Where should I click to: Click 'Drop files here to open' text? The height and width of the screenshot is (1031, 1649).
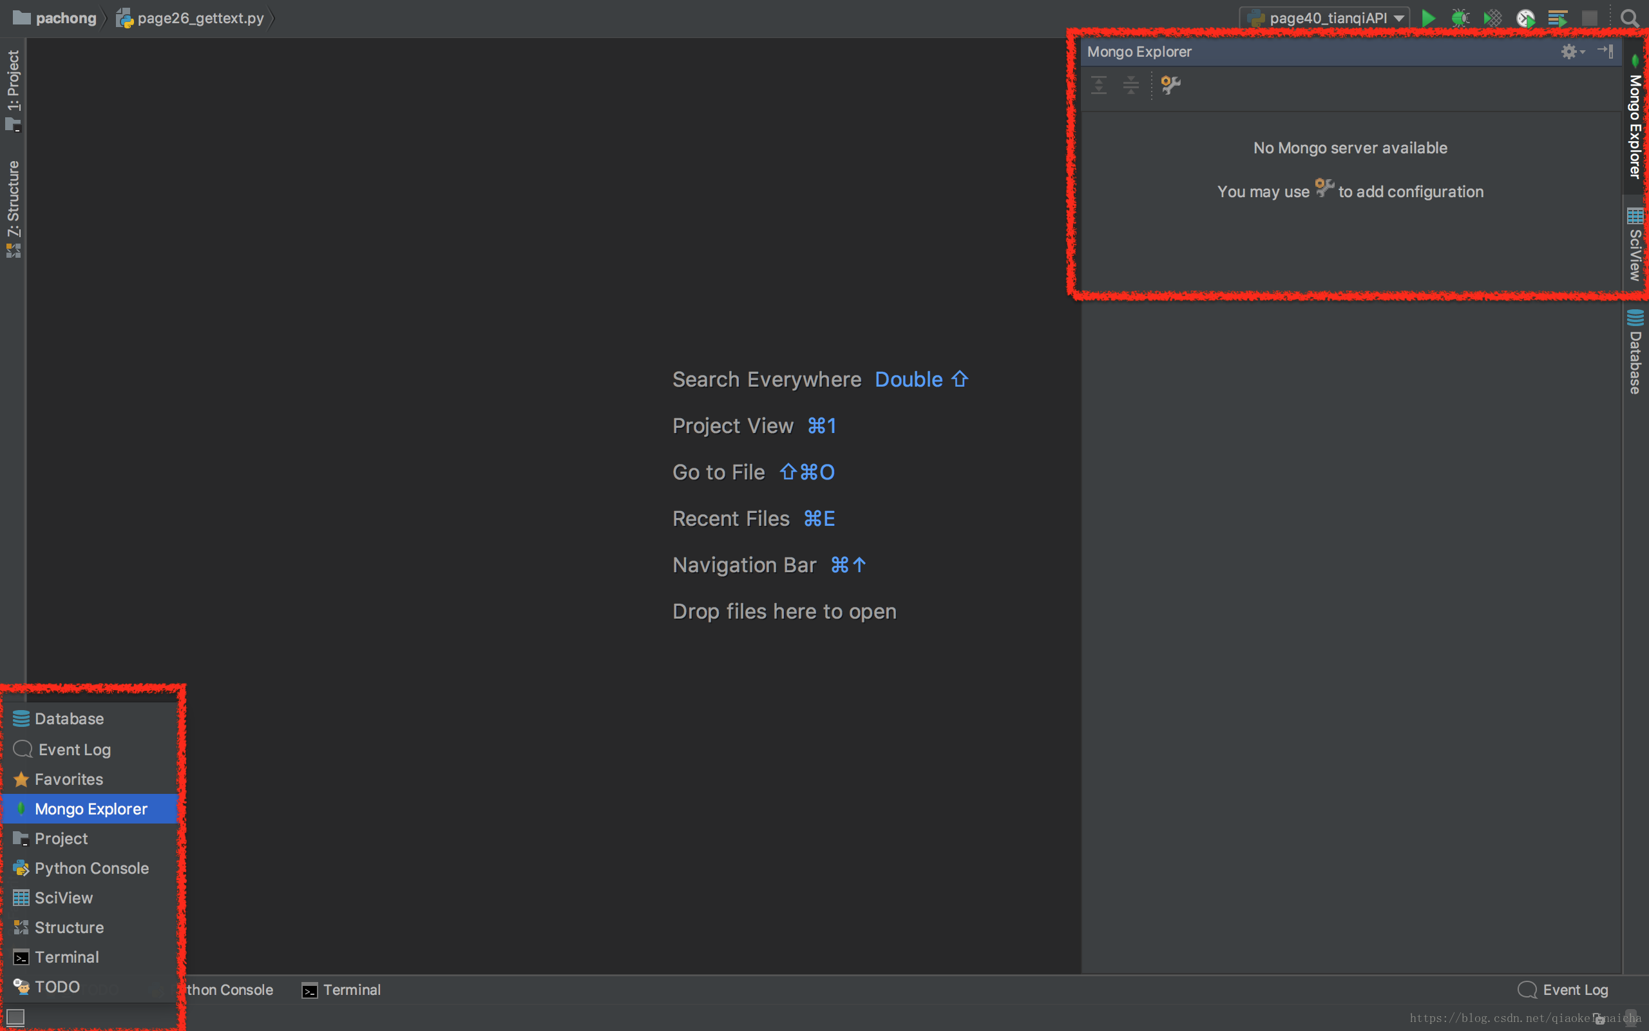[x=785, y=611]
